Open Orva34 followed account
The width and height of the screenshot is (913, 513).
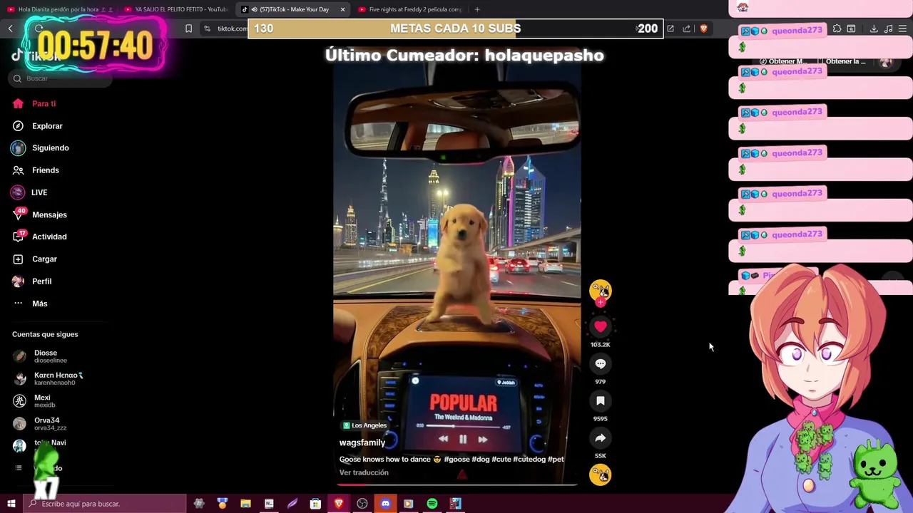point(41,423)
